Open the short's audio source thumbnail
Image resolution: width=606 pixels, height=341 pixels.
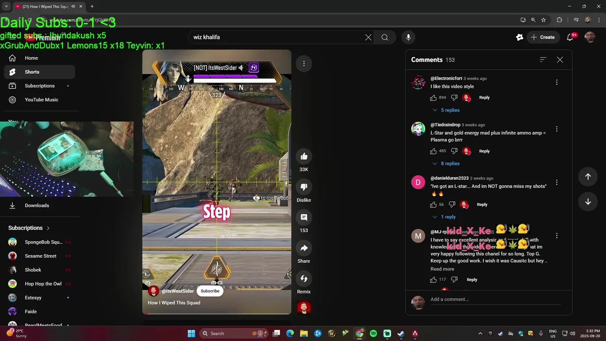[304, 307]
